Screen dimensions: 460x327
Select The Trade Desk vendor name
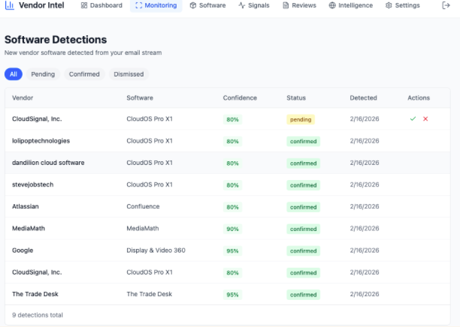(35, 294)
